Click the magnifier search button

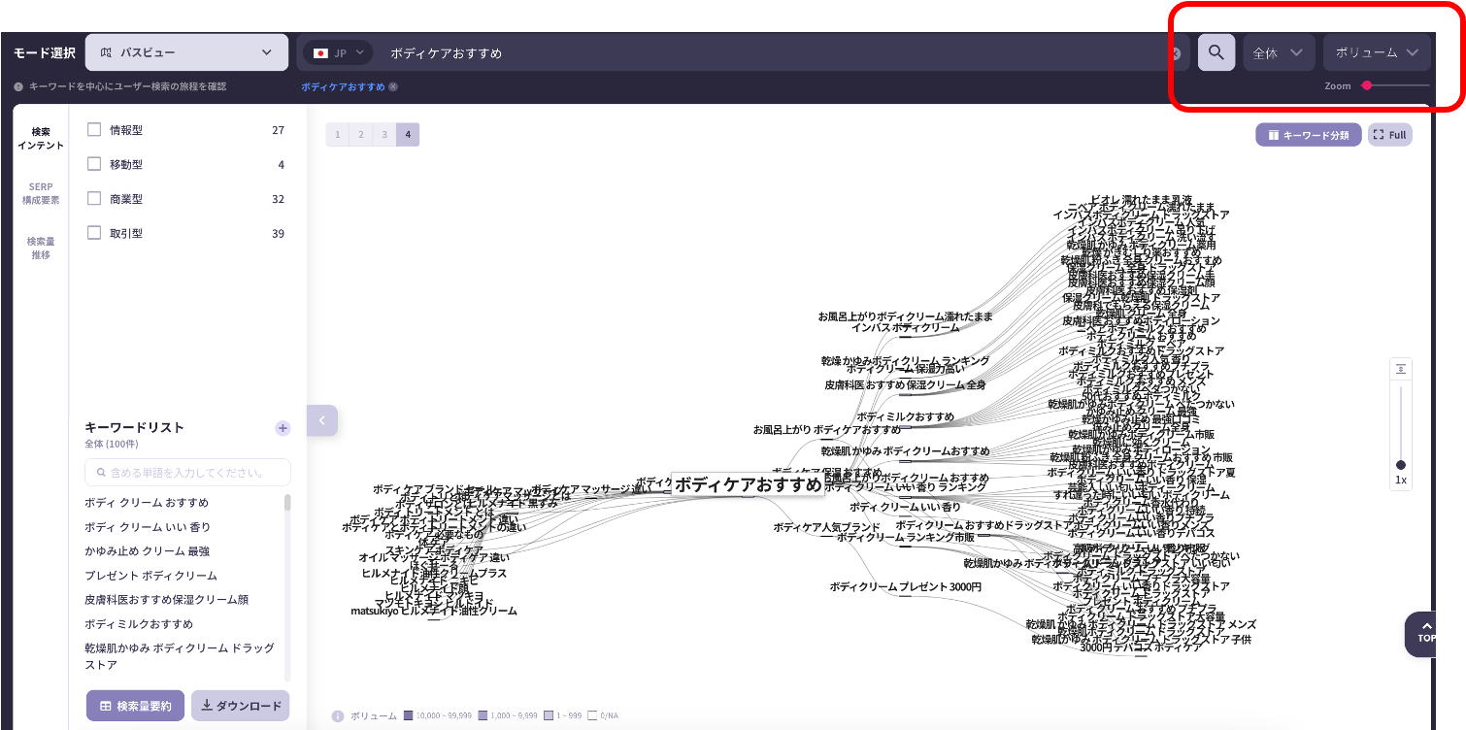point(1216,53)
